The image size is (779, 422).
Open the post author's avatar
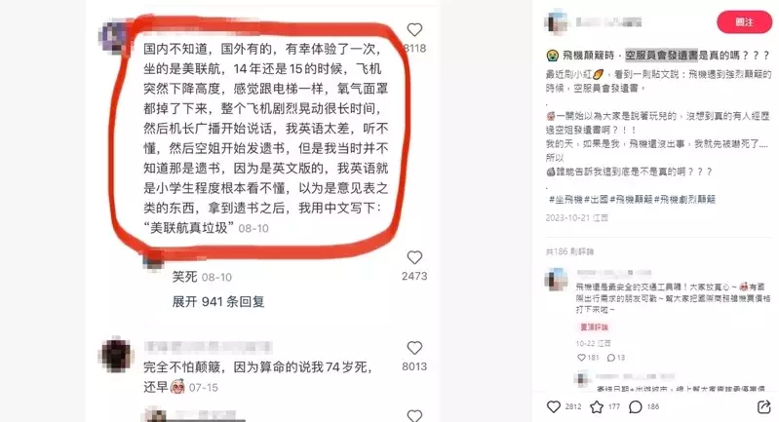556,21
